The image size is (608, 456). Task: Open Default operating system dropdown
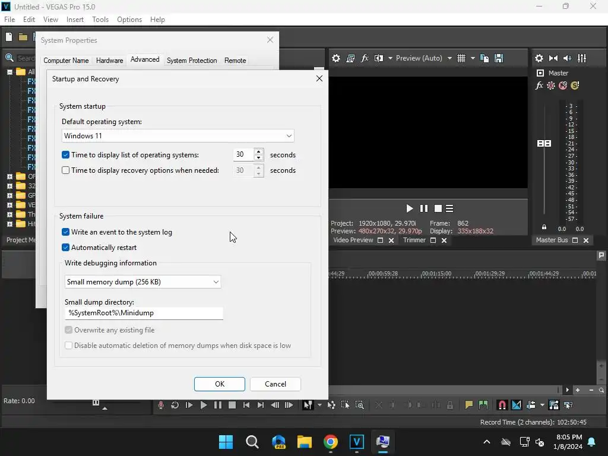(178, 136)
